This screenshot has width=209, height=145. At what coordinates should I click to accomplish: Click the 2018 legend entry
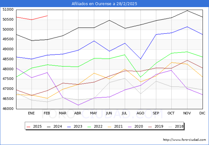(x=176, y=126)
